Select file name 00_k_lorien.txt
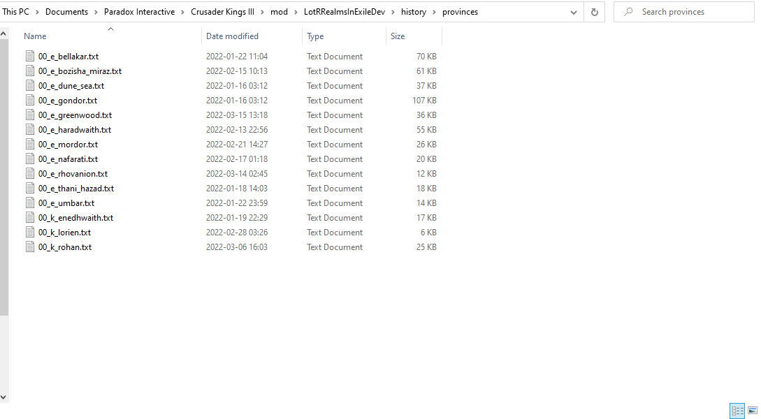This screenshot has width=761, height=419. 64,233
